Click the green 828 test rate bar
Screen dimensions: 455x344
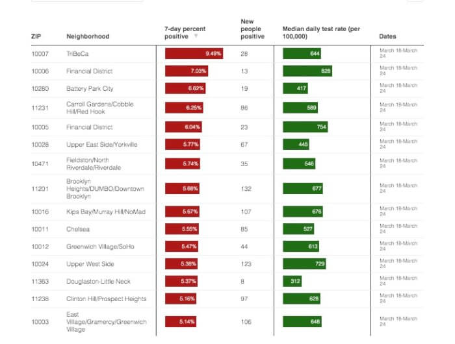(x=307, y=71)
